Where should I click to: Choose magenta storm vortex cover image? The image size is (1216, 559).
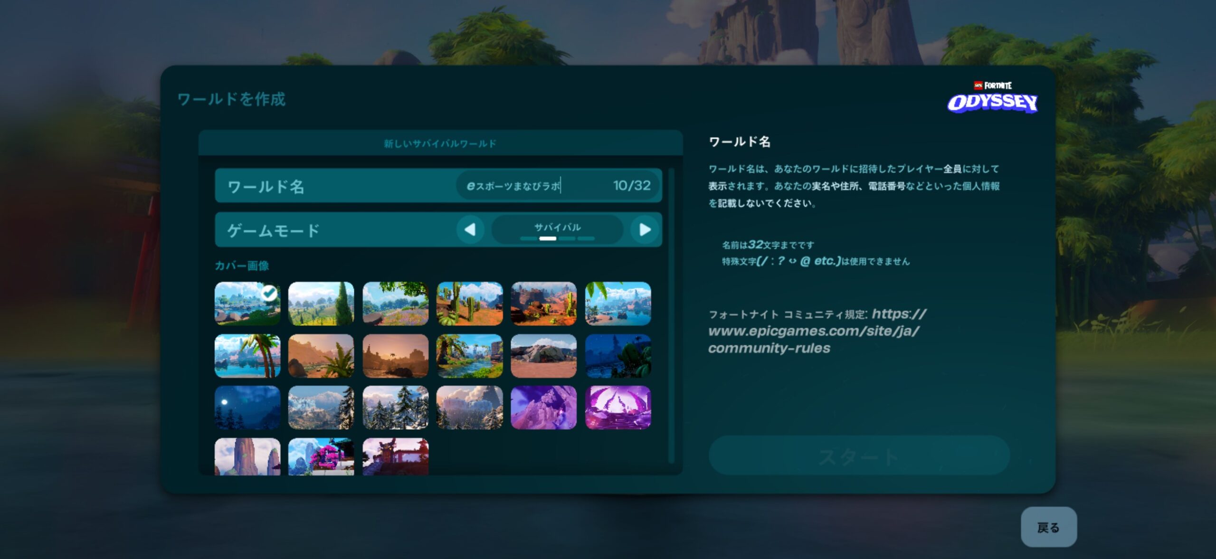tap(618, 407)
